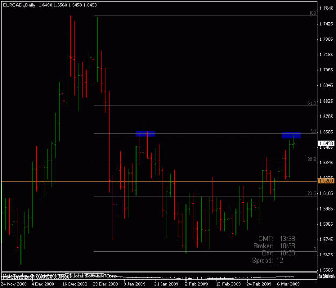Image resolution: width=336 pixels, height=288 pixels.
Task: Click the 1.7185 price axis label
Action: tap(326, 55)
